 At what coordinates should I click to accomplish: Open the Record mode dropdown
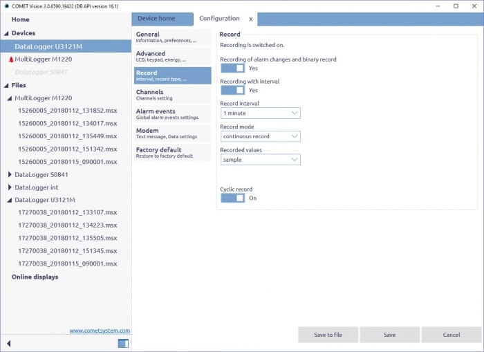260,136
